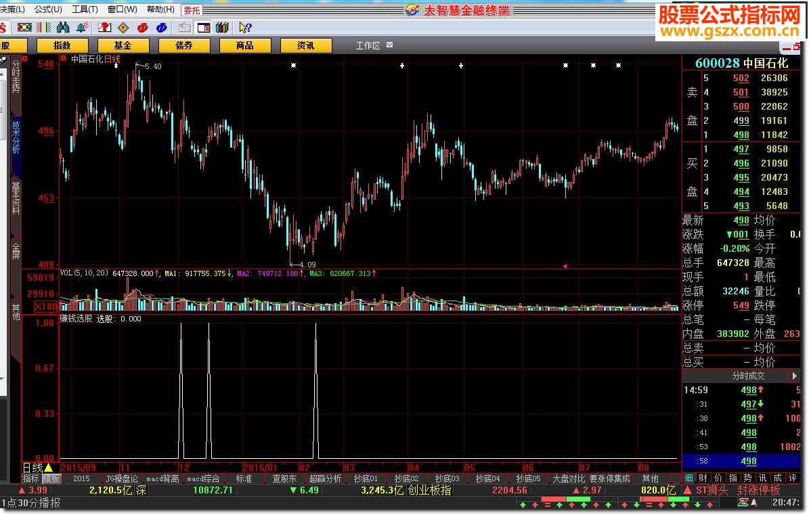Select the 标准 template tab
Viewport: 809px width, 515px height.
pyautogui.click(x=244, y=478)
